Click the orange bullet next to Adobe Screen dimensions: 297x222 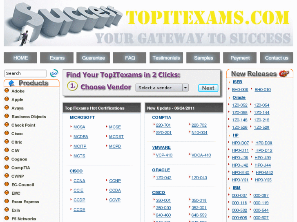point(7,90)
